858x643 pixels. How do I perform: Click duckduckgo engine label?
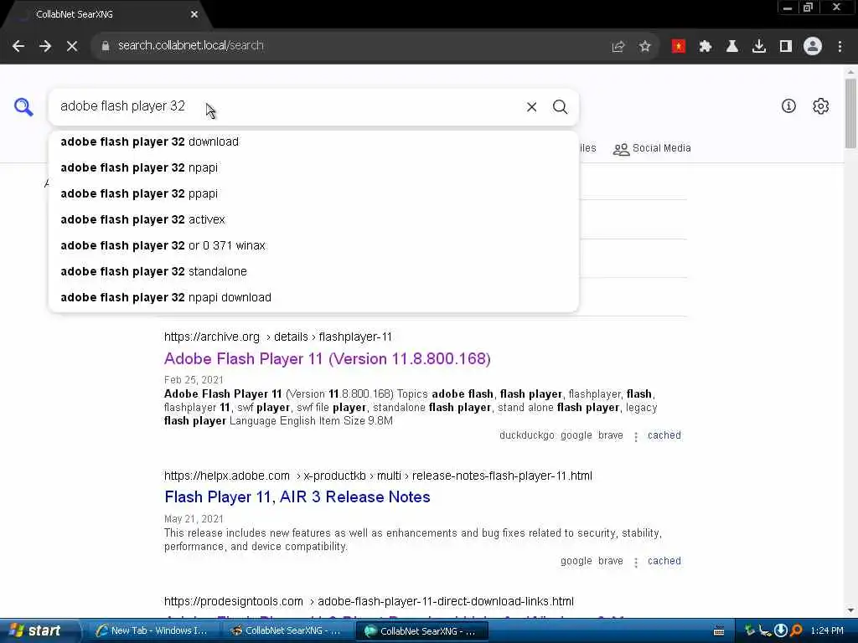coord(526,435)
